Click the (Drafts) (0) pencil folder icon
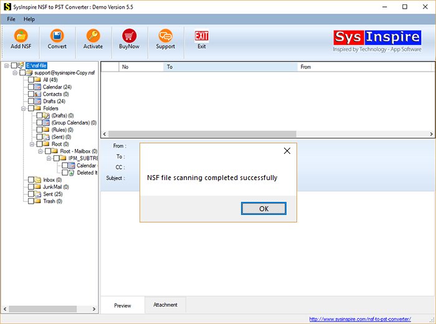436x324 pixels. tap(46, 115)
